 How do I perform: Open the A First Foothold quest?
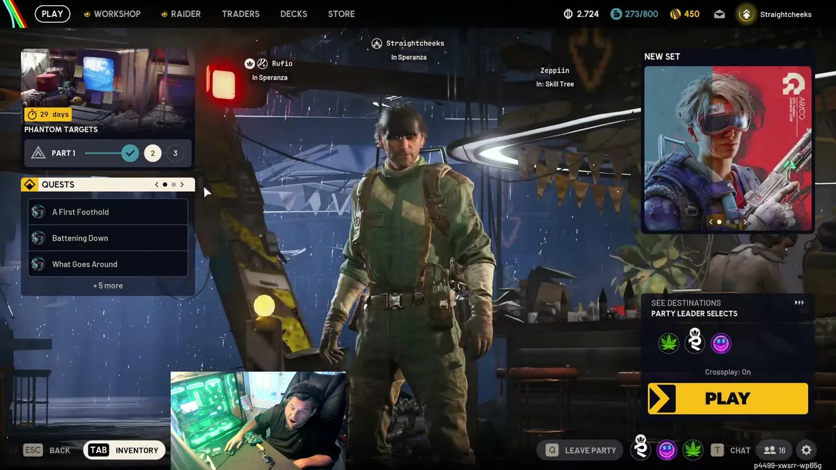pos(108,212)
